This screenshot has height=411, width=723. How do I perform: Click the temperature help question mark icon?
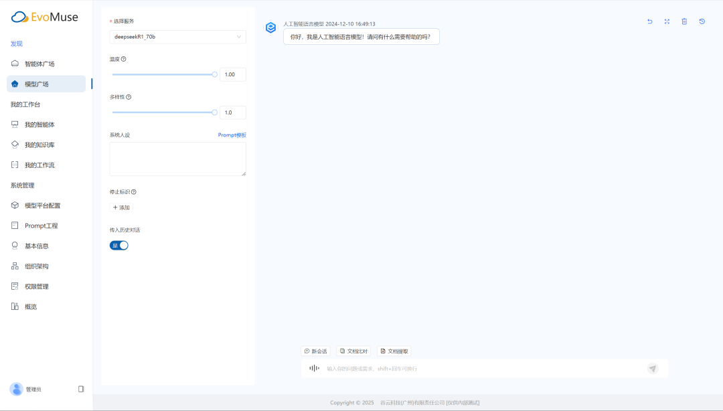click(124, 59)
